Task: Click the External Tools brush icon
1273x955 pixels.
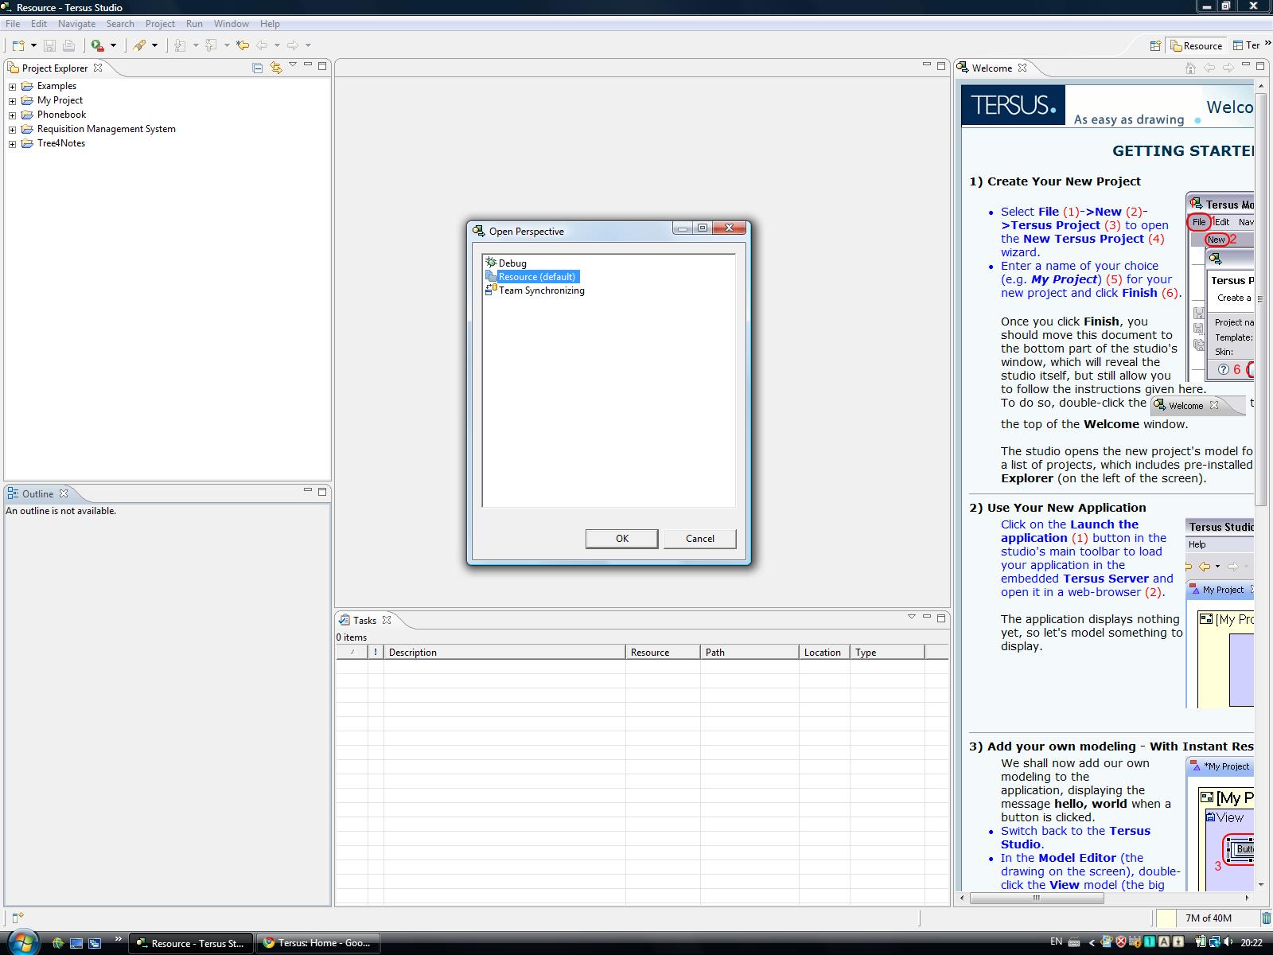Action: pyautogui.click(x=140, y=46)
